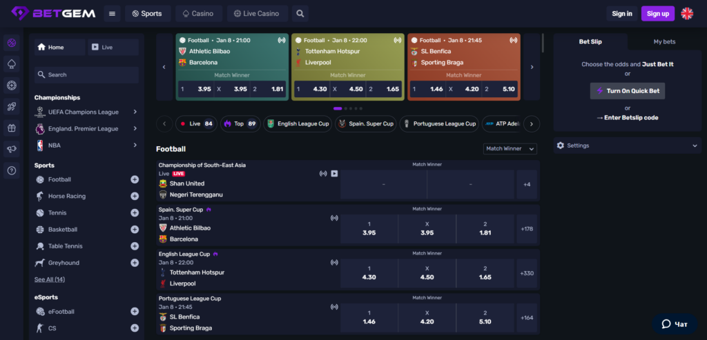Click the rocket icon in left sidebar
This screenshot has width=707, height=340.
point(11,106)
